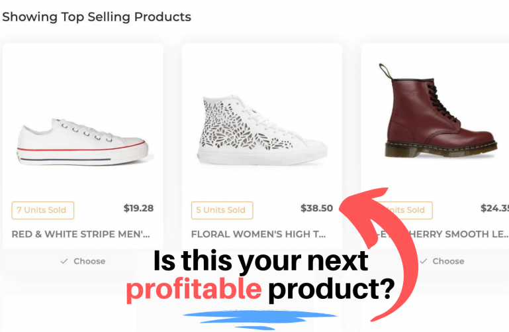Select Choose under the Cherry Smooth boot
The height and width of the screenshot is (332, 509).
442,261
